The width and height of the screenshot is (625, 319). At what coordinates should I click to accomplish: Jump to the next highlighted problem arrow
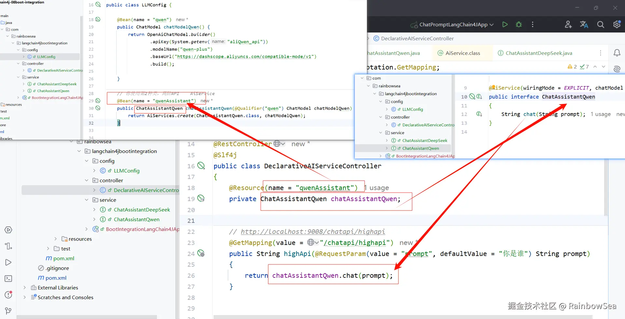[x=604, y=67]
